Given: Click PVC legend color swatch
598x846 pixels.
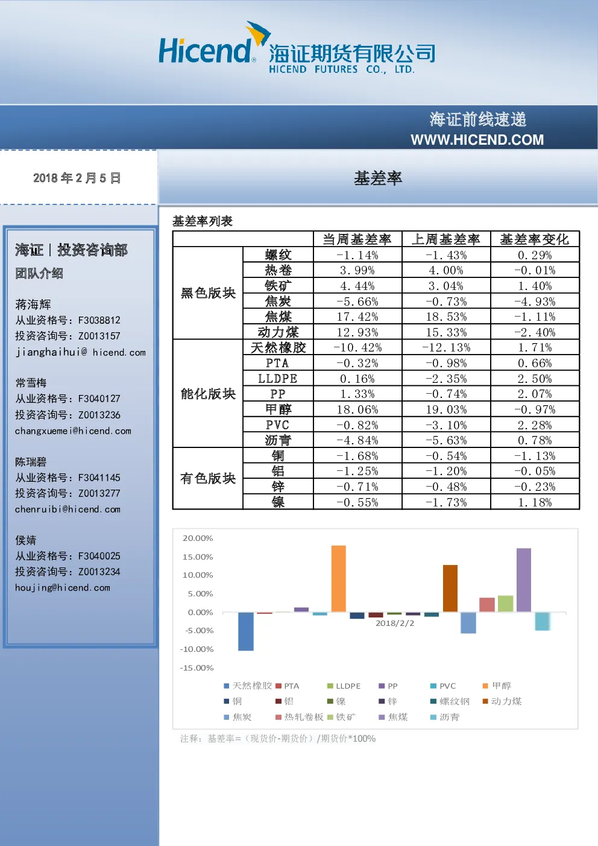Looking at the screenshot, I should 433,686.
